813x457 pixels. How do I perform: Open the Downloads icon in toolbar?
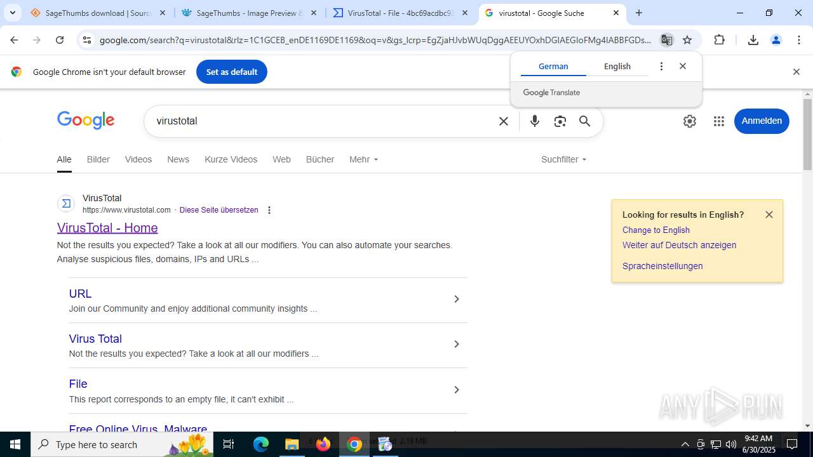pos(753,40)
